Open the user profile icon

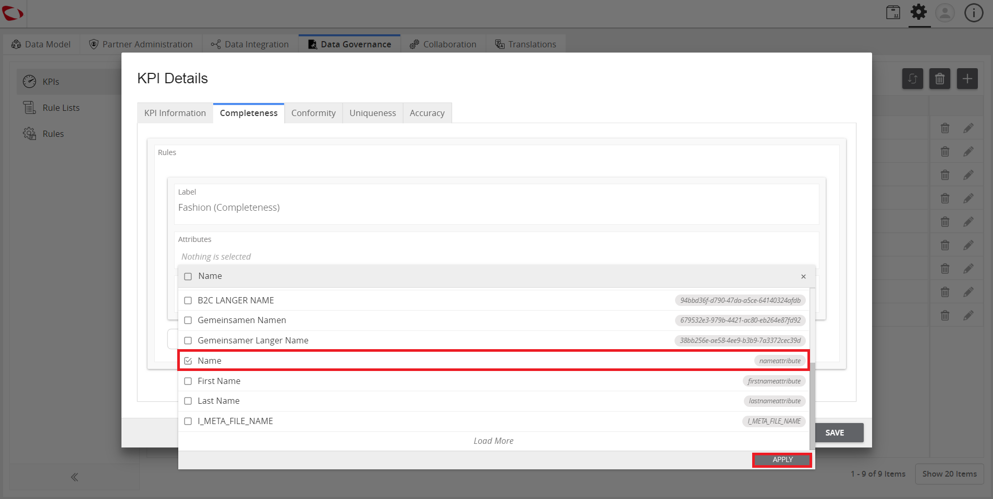tap(945, 12)
